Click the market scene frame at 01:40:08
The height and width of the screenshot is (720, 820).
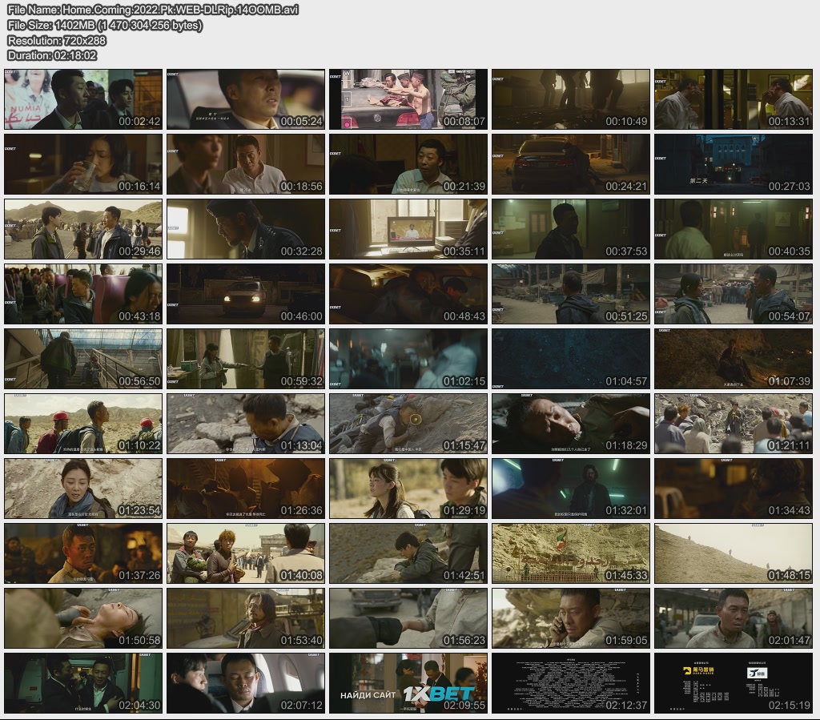(x=246, y=553)
